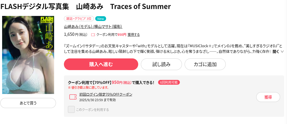Click the このクーポンを利用する label text
The width and height of the screenshot is (287, 124).
tap(92, 110)
